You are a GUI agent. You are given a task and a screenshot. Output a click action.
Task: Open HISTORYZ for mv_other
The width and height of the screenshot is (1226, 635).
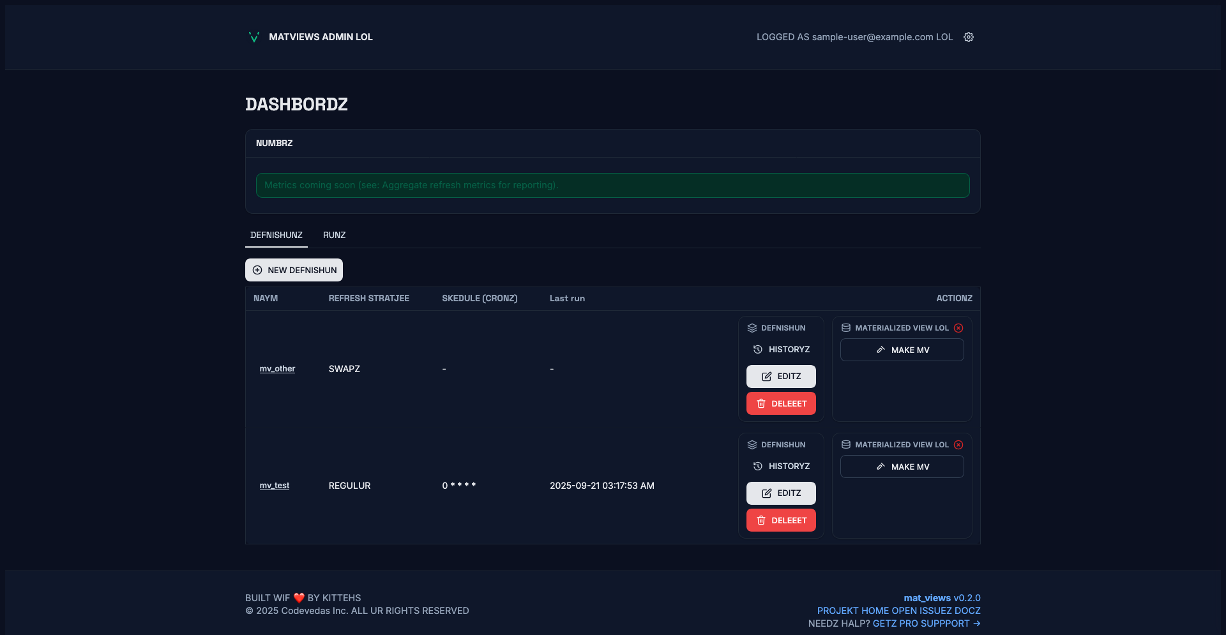click(781, 350)
